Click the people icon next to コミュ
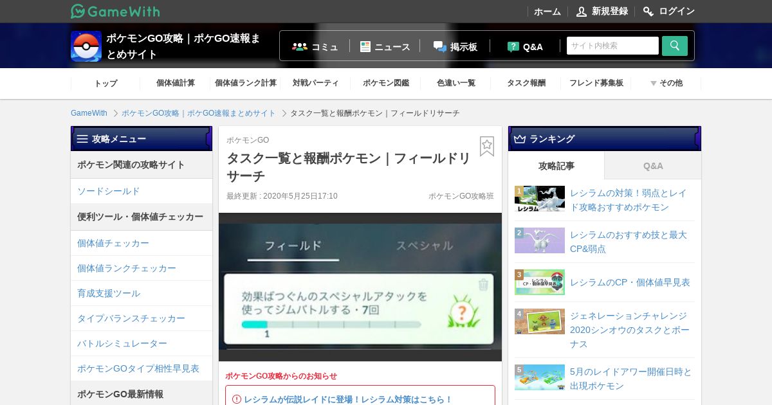This screenshot has width=772, height=405. [300, 46]
